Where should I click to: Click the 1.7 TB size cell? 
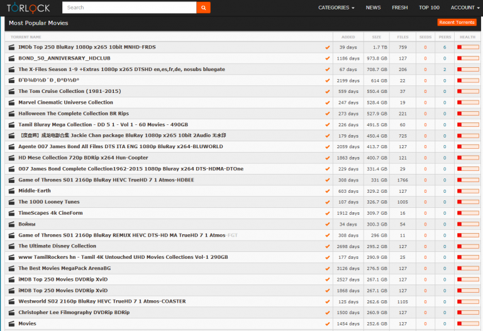coord(380,47)
